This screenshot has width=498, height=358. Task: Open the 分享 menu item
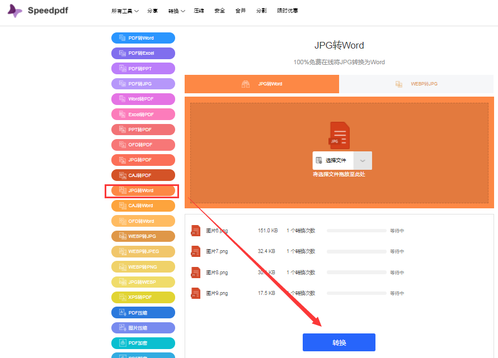tap(152, 11)
